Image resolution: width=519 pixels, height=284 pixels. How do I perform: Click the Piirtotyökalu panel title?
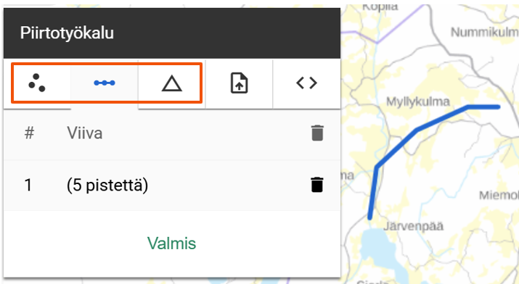67,33
